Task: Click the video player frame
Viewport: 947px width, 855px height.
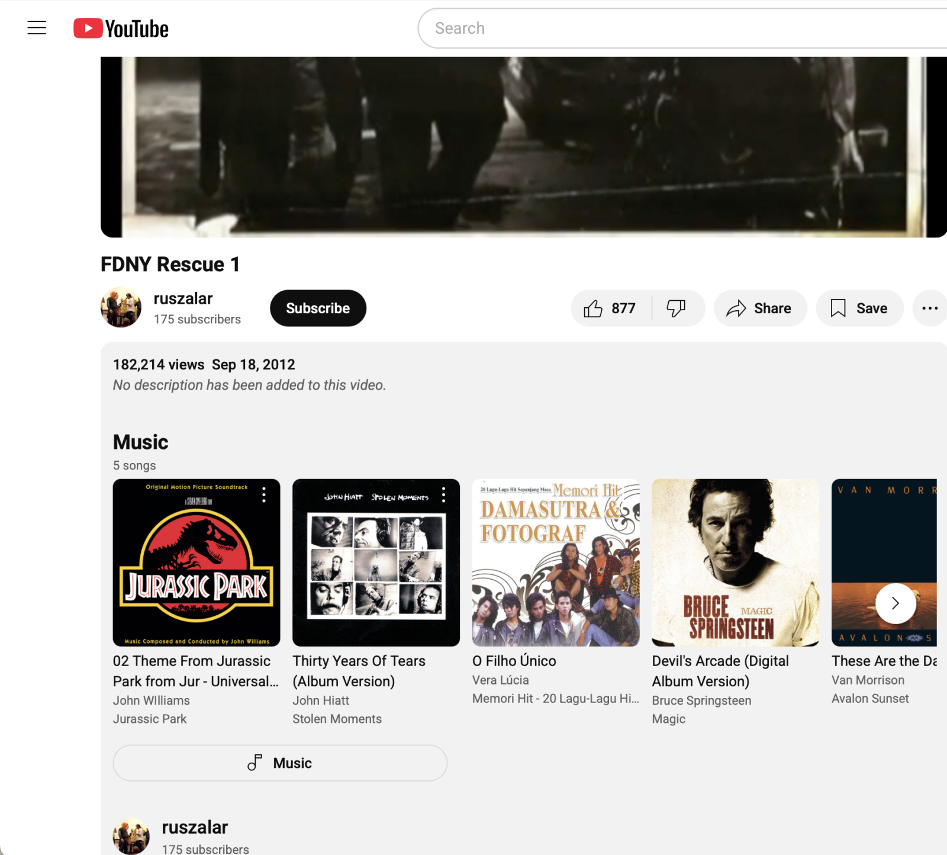Action: tap(524, 147)
